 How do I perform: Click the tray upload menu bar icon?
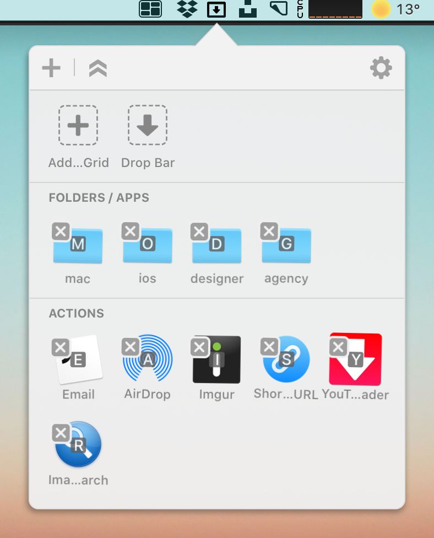(x=248, y=9)
